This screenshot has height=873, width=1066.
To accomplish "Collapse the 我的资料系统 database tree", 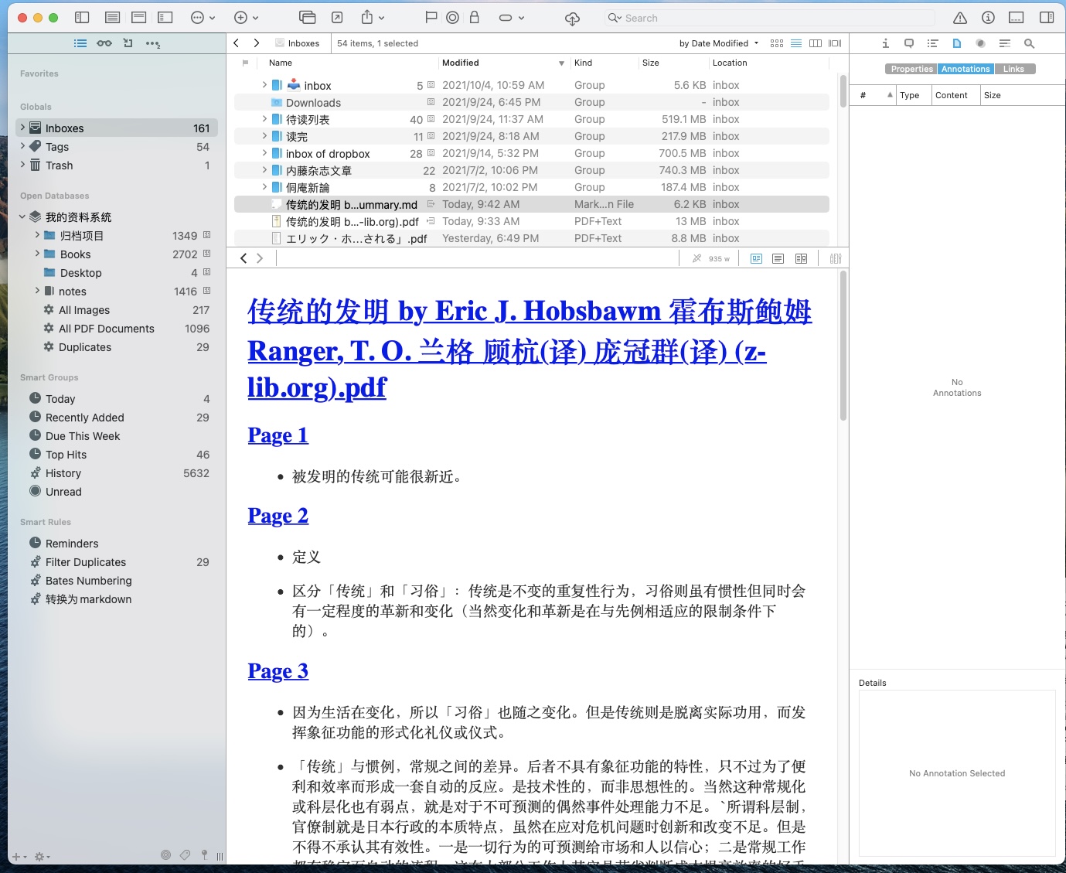I will (22, 217).
